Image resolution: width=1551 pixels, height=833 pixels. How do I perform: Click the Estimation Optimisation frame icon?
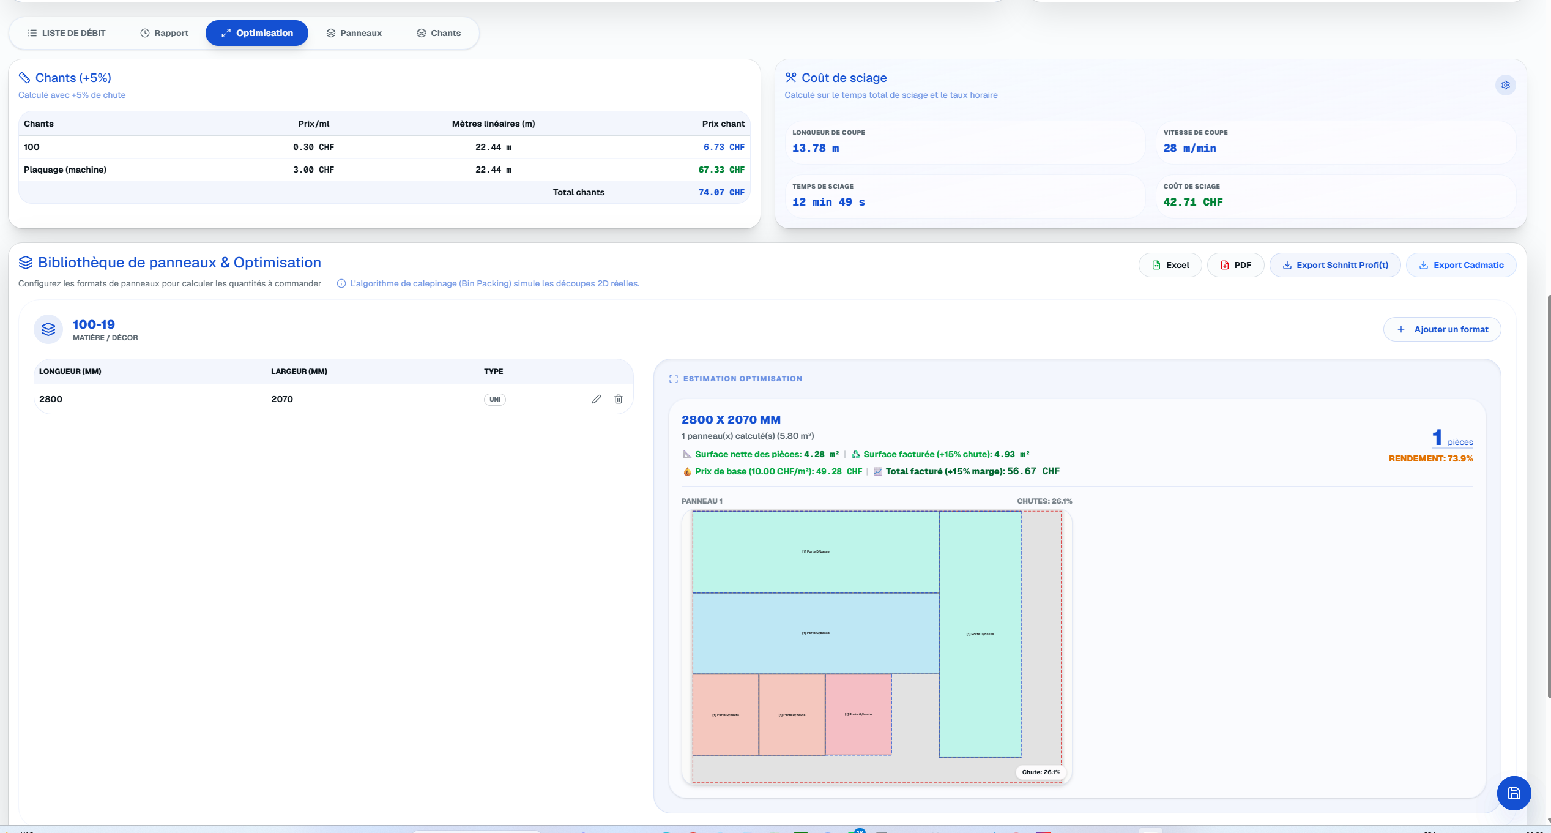click(x=674, y=379)
